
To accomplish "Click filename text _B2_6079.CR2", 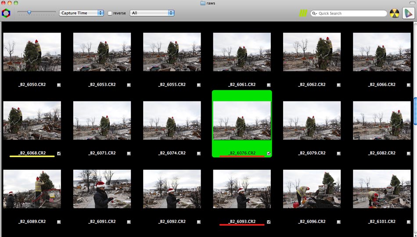I will [312, 153].
